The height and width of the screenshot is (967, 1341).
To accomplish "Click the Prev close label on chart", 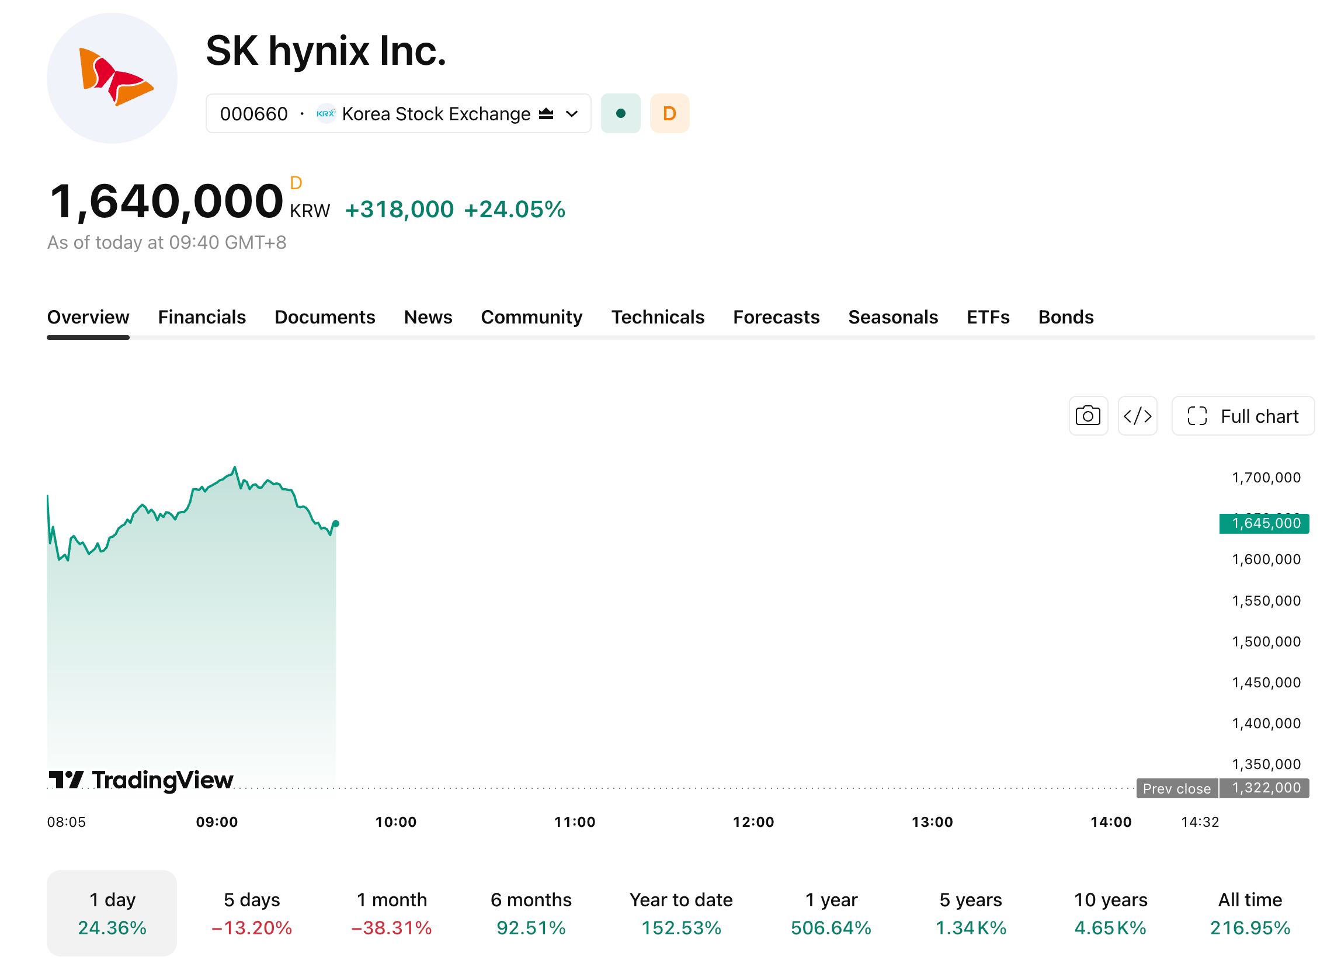I will point(1177,788).
